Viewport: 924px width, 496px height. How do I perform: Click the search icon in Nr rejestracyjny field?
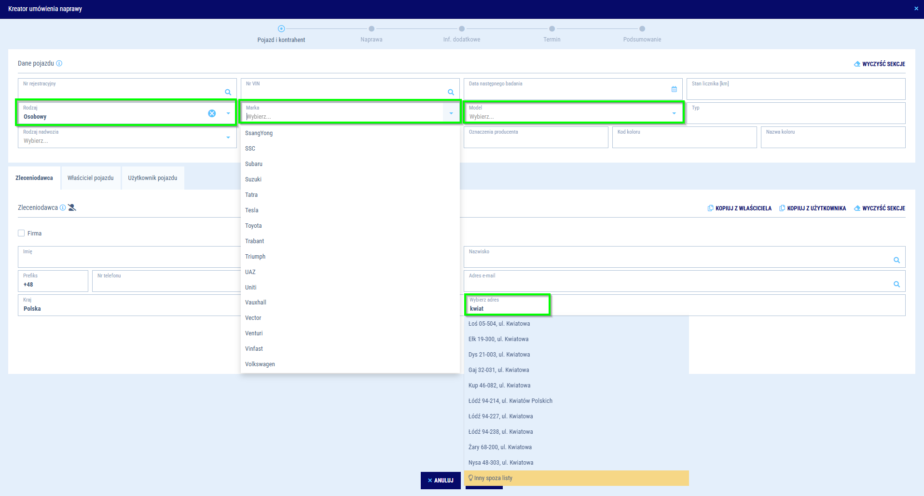(228, 92)
